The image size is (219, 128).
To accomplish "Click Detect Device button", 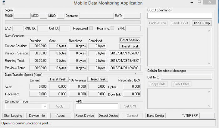I will pyautogui.click(x=109, y=116).
